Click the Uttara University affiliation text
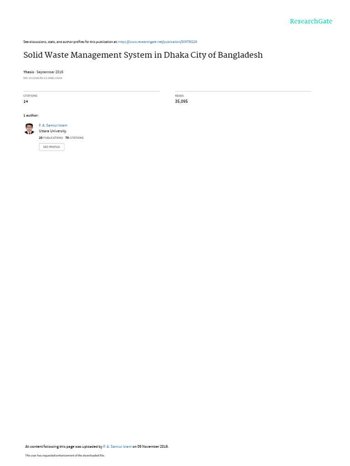The height and width of the screenshot is (466, 350). point(53,131)
